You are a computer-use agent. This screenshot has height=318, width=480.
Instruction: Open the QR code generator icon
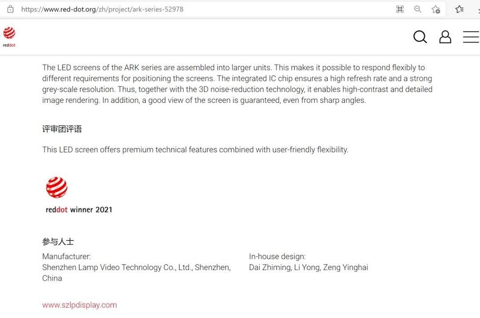click(400, 9)
